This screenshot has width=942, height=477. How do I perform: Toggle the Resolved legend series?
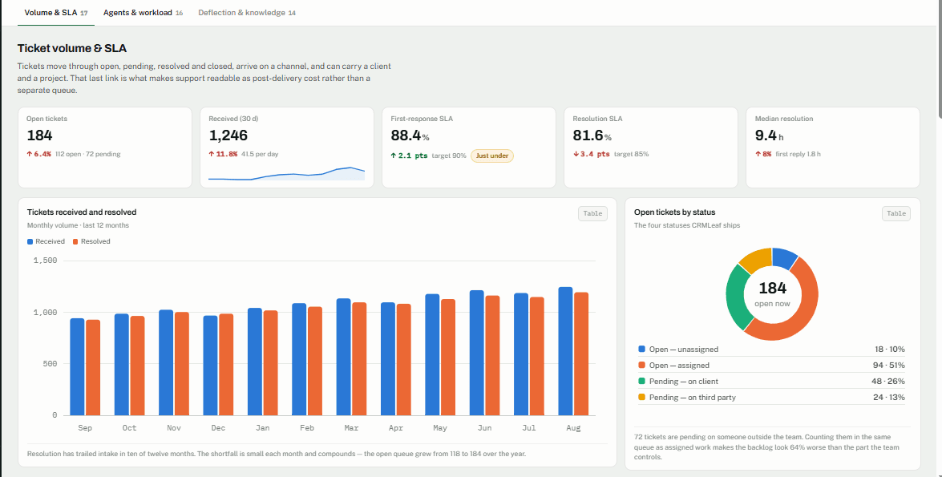tap(91, 241)
